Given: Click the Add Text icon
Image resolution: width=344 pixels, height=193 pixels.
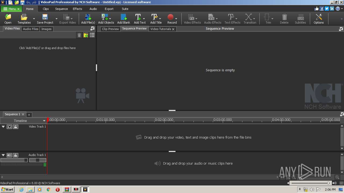Looking at the screenshot, I should coord(138,17).
